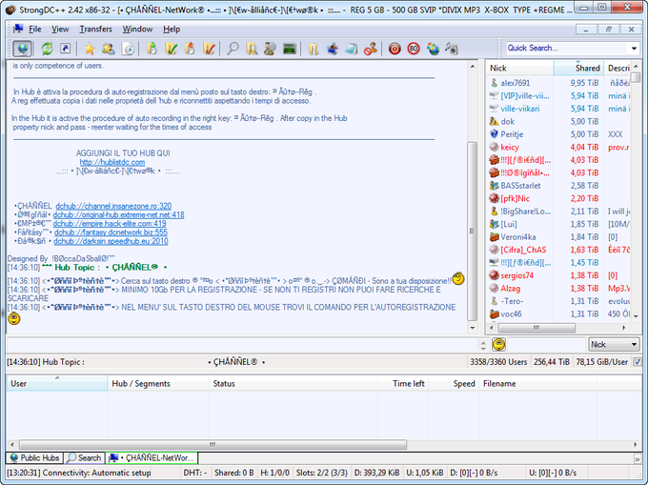The width and height of the screenshot is (648, 485).
Task: Click the transfers pane horizontal scrollbar thumb
Action: [213, 445]
